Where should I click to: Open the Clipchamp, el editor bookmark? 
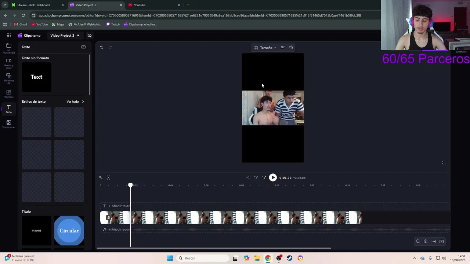pyautogui.click(x=140, y=25)
